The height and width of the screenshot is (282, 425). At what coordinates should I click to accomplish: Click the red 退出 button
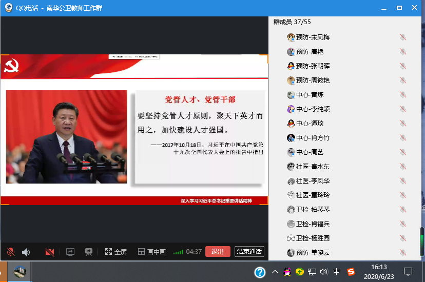tap(218, 252)
